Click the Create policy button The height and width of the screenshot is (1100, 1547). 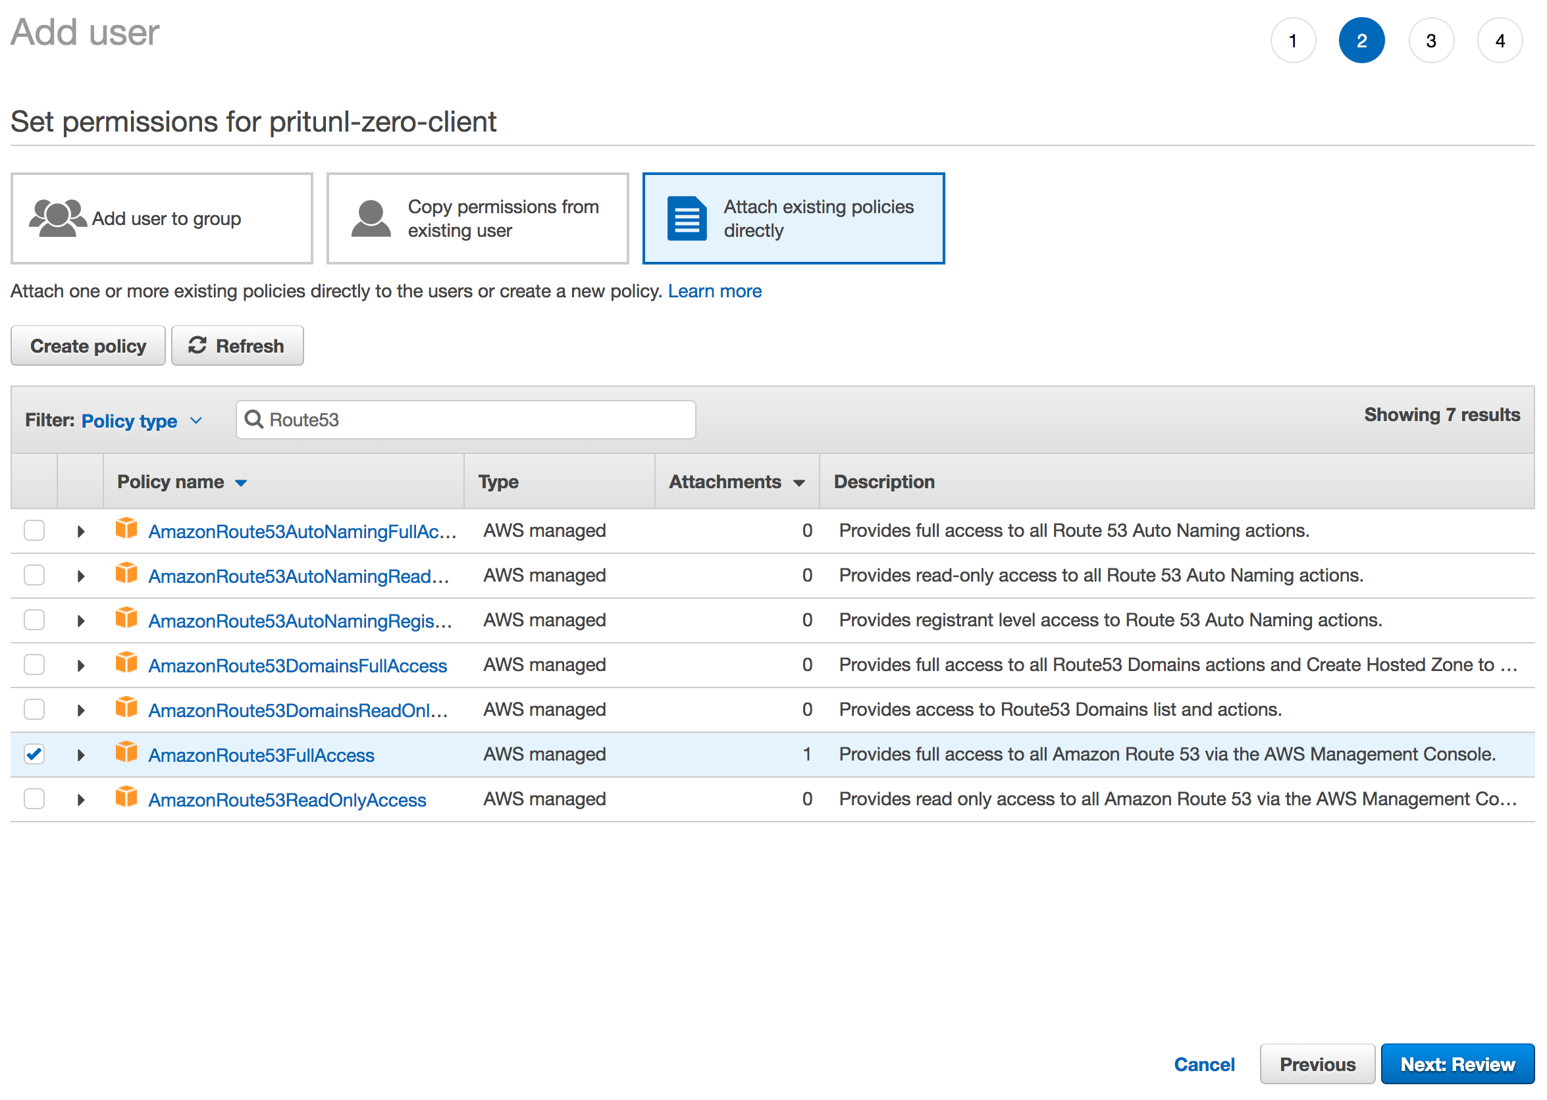pos(88,345)
